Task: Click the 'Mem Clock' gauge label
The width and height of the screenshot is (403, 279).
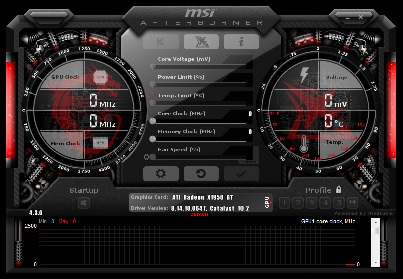Action: [x=66, y=143]
